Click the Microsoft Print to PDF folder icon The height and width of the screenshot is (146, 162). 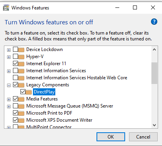pyautogui.click(x=21, y=113)
